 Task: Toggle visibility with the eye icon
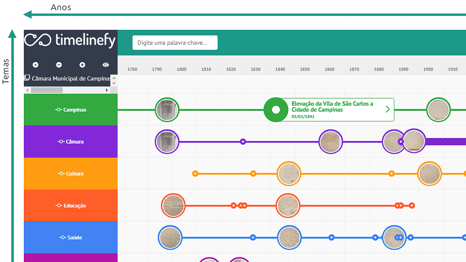coord(106,65)
